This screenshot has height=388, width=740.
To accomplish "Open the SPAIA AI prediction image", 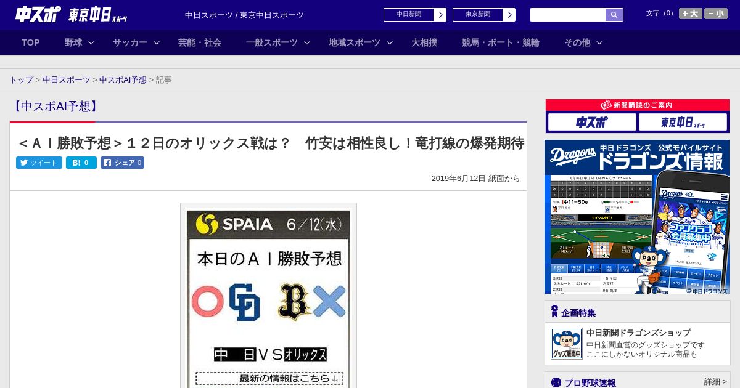I will [268, 296].
